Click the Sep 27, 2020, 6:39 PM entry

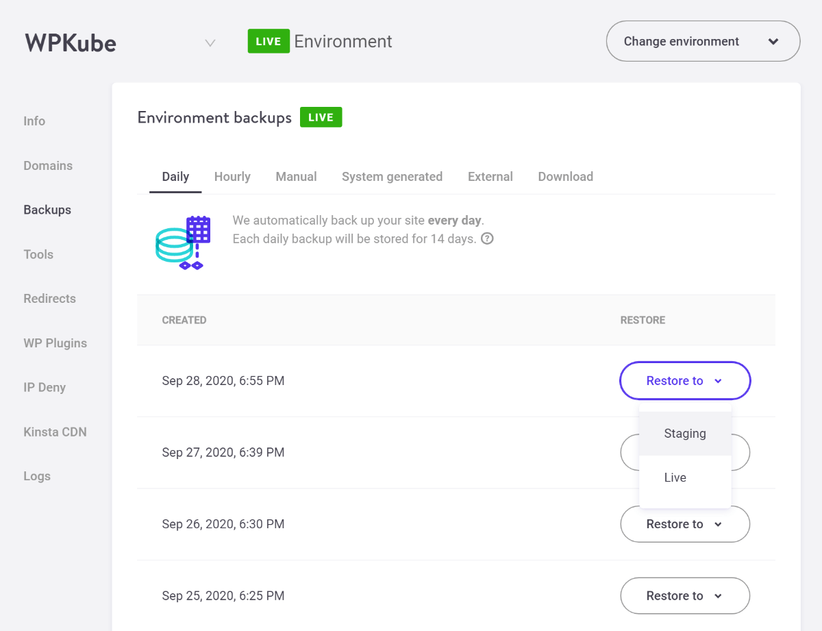pyautogui.click(x=223, y=452)
